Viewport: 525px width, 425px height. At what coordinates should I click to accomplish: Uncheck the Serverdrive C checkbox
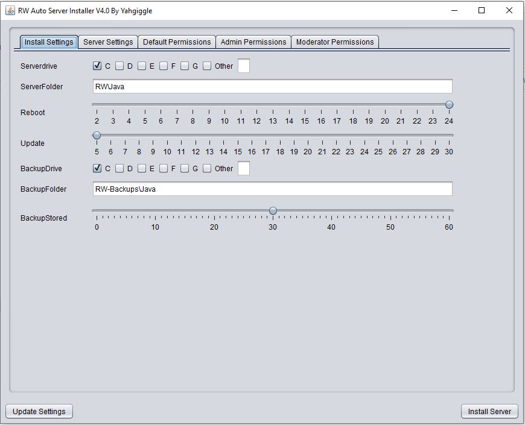(x=97, y=66)
